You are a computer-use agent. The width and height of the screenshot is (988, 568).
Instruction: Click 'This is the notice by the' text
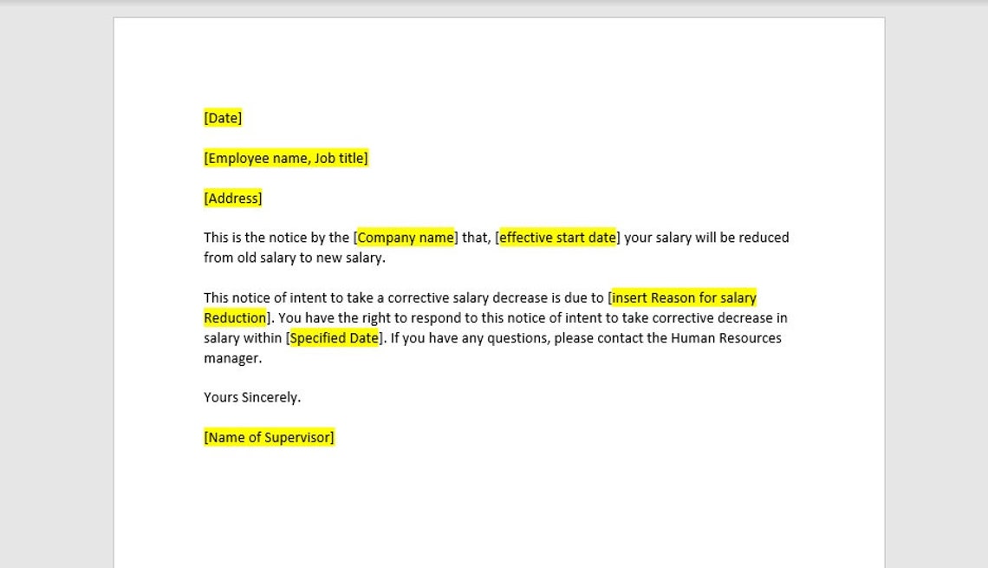(x=276, y=238)
